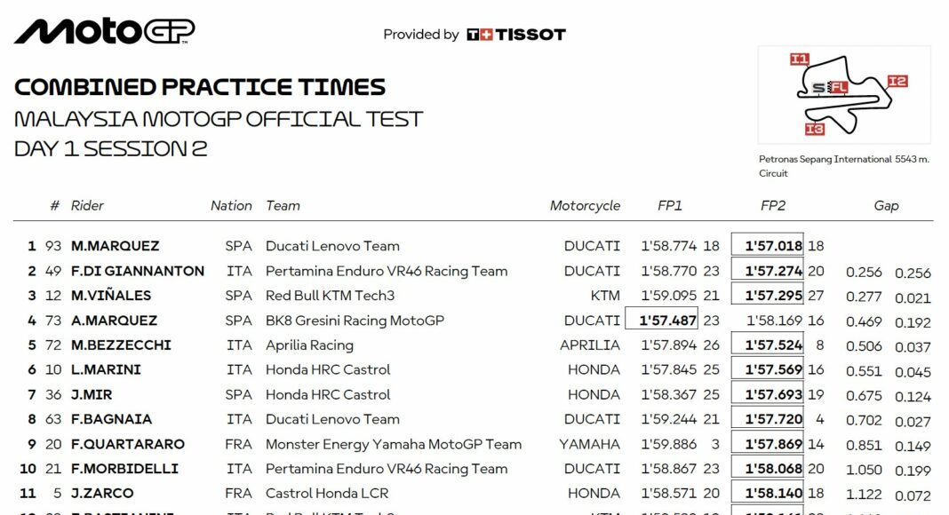
Task: Click A.Marquez boxed FP1 time 1'57.487
Action: (662, 321)
